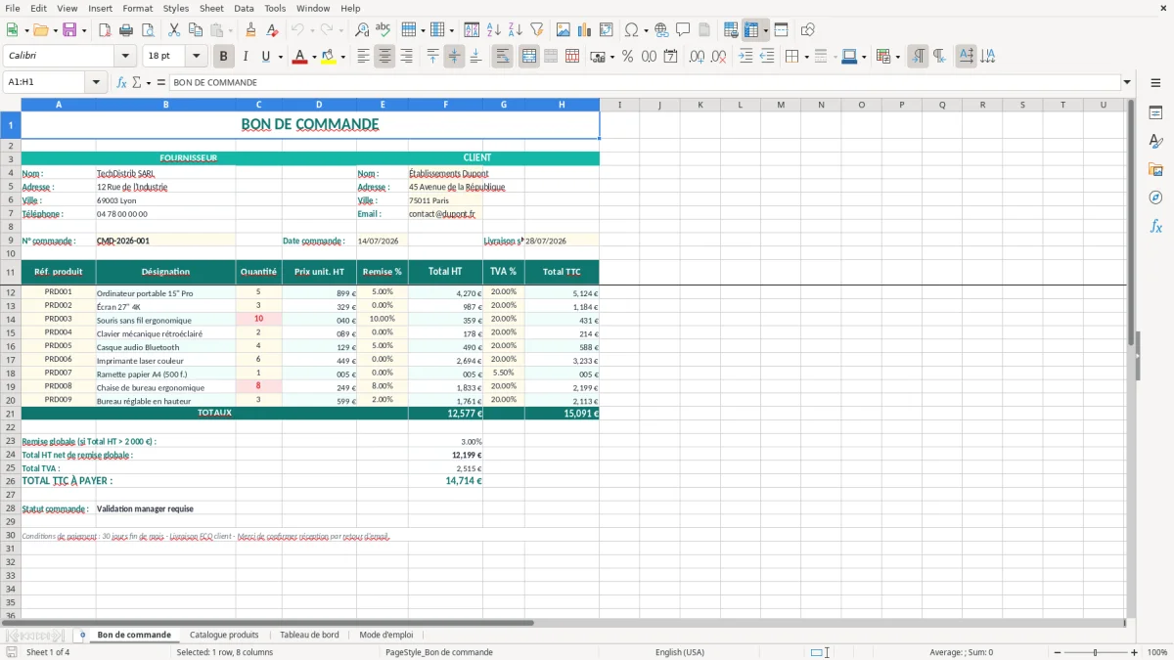Click the Print icon
Image resolution: width=1174 pixels, height=660 pixels.
pos(125,30)
